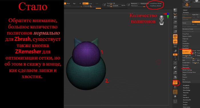Adjust the Focal Shift slider
This screenshot has height=108, width=200.
pyautogui.click(x=116, y=3)
